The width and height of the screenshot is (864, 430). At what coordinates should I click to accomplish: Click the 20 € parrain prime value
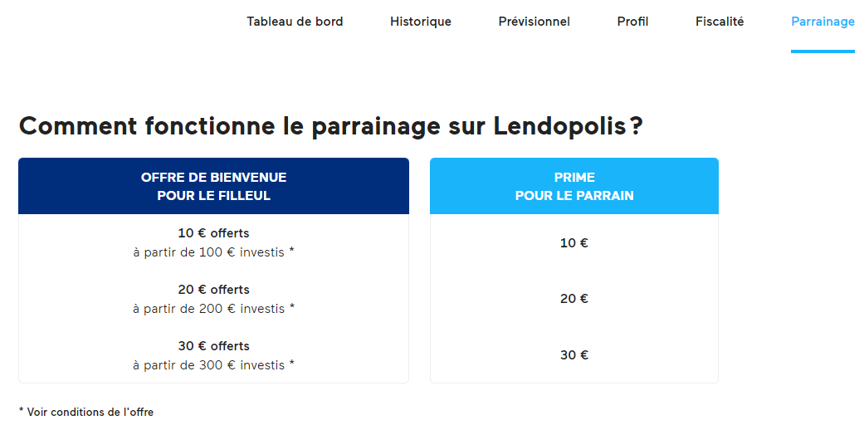tap(574, 299)
